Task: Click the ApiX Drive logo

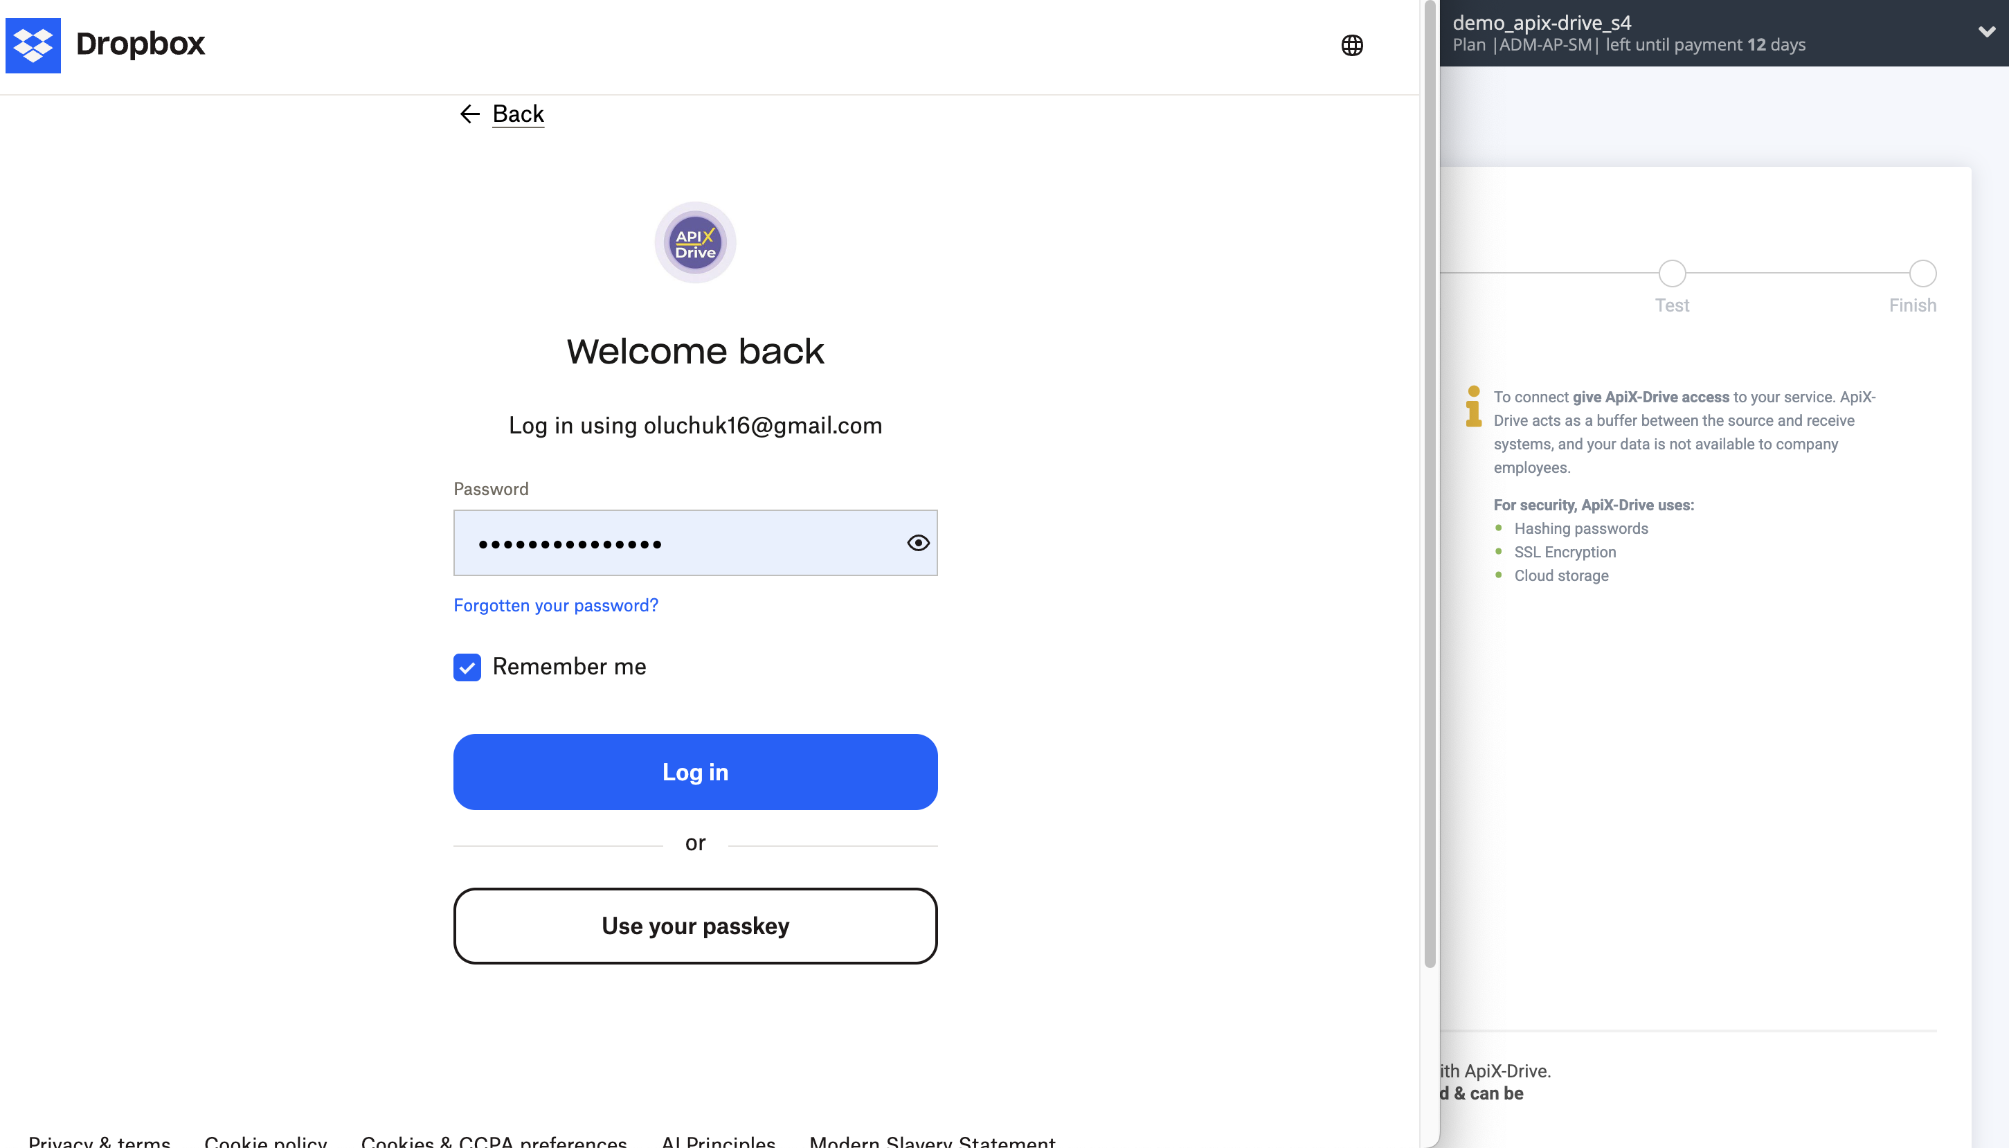Action: [x=694, y=242]
